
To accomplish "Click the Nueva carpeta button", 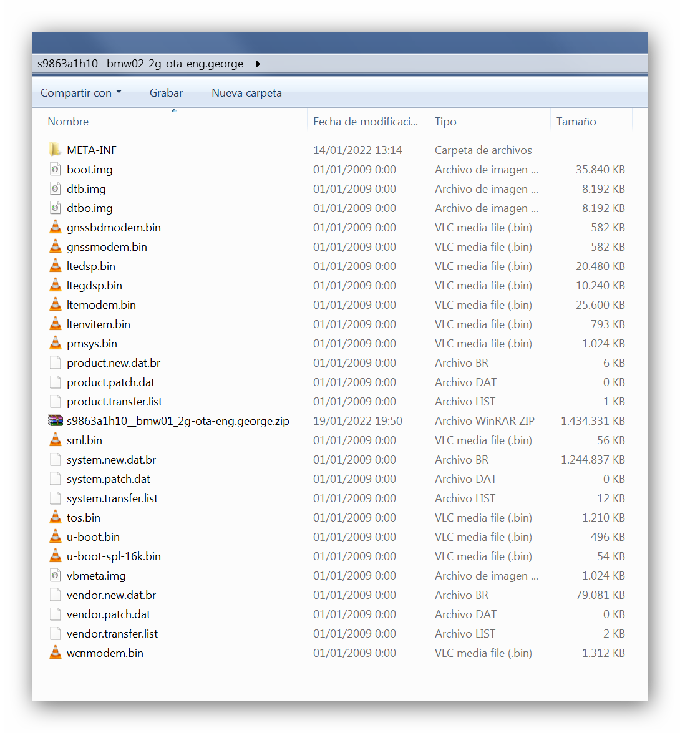I will pos(246,93).
